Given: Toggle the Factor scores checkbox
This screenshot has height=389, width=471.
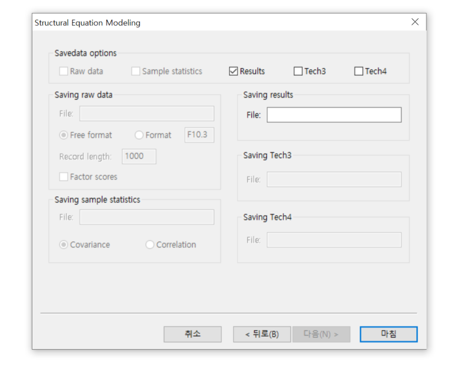Looking at the screenshot, I should click(64, 177).
